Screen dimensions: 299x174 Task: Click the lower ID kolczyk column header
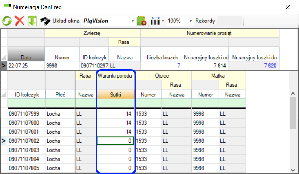[27, 94]
